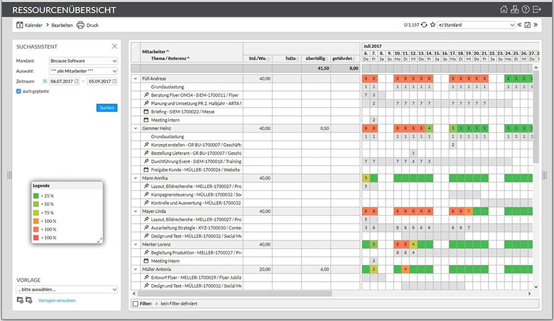Click the home icon in header
Screen dimensions: 554x321
504,9
